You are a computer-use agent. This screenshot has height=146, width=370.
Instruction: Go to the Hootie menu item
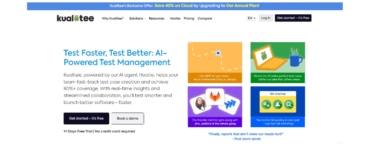175,18
